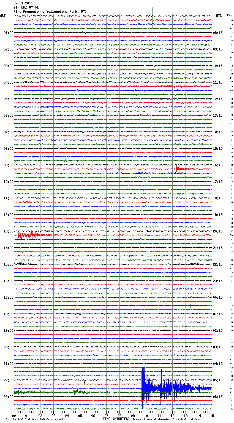Click the black trace glitch on 22:00 line
Image resolution: width=234 pixels, height=423 pixels.
click(x=85, y=381)
